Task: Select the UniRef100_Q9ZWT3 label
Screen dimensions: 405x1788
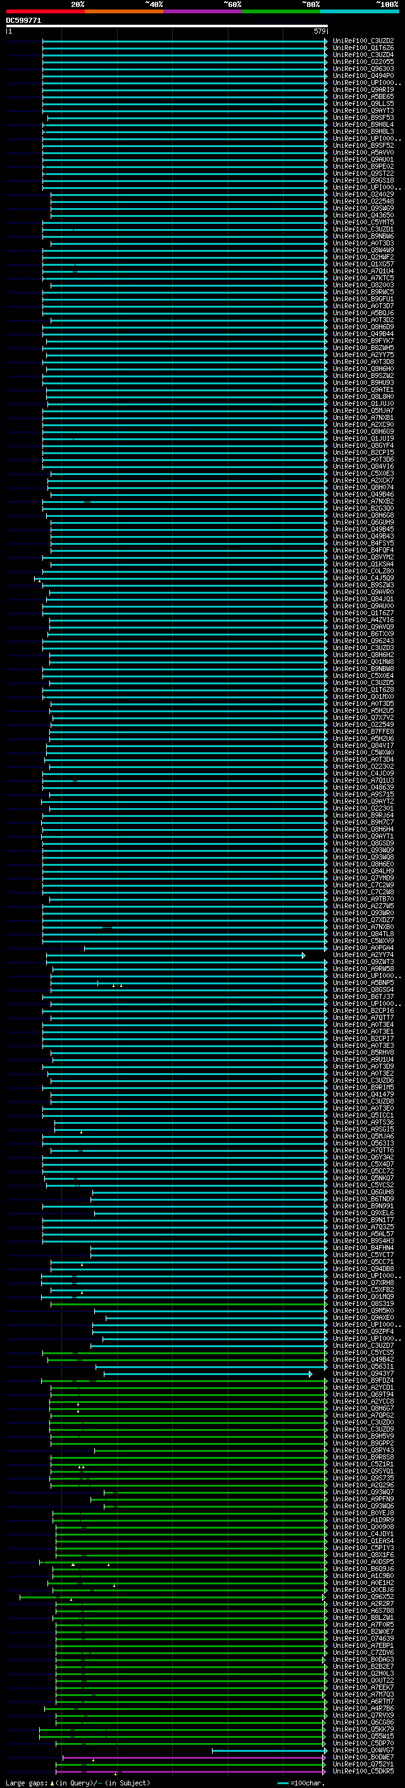Action: click(x=363, y=962)
